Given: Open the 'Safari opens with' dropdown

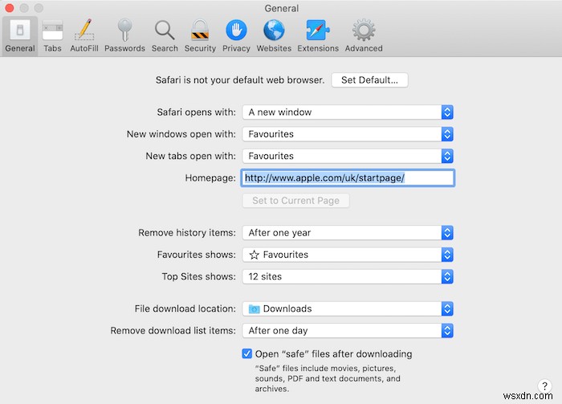Looking at the screenshot, I should pos(348,112).
